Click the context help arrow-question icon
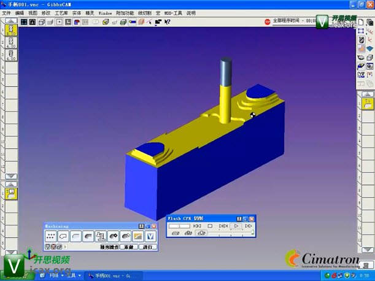 167,22
